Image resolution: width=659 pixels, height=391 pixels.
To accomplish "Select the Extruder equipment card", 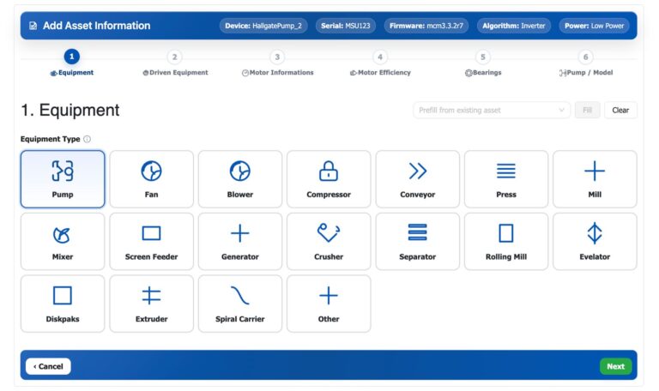I will coord(151,304).
